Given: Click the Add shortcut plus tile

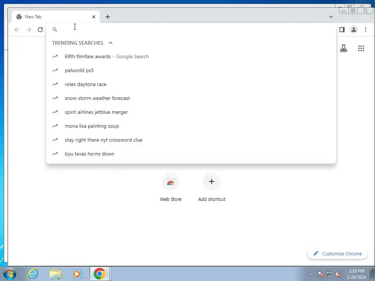Looking at the screenshot, I should tap(212, 188).
